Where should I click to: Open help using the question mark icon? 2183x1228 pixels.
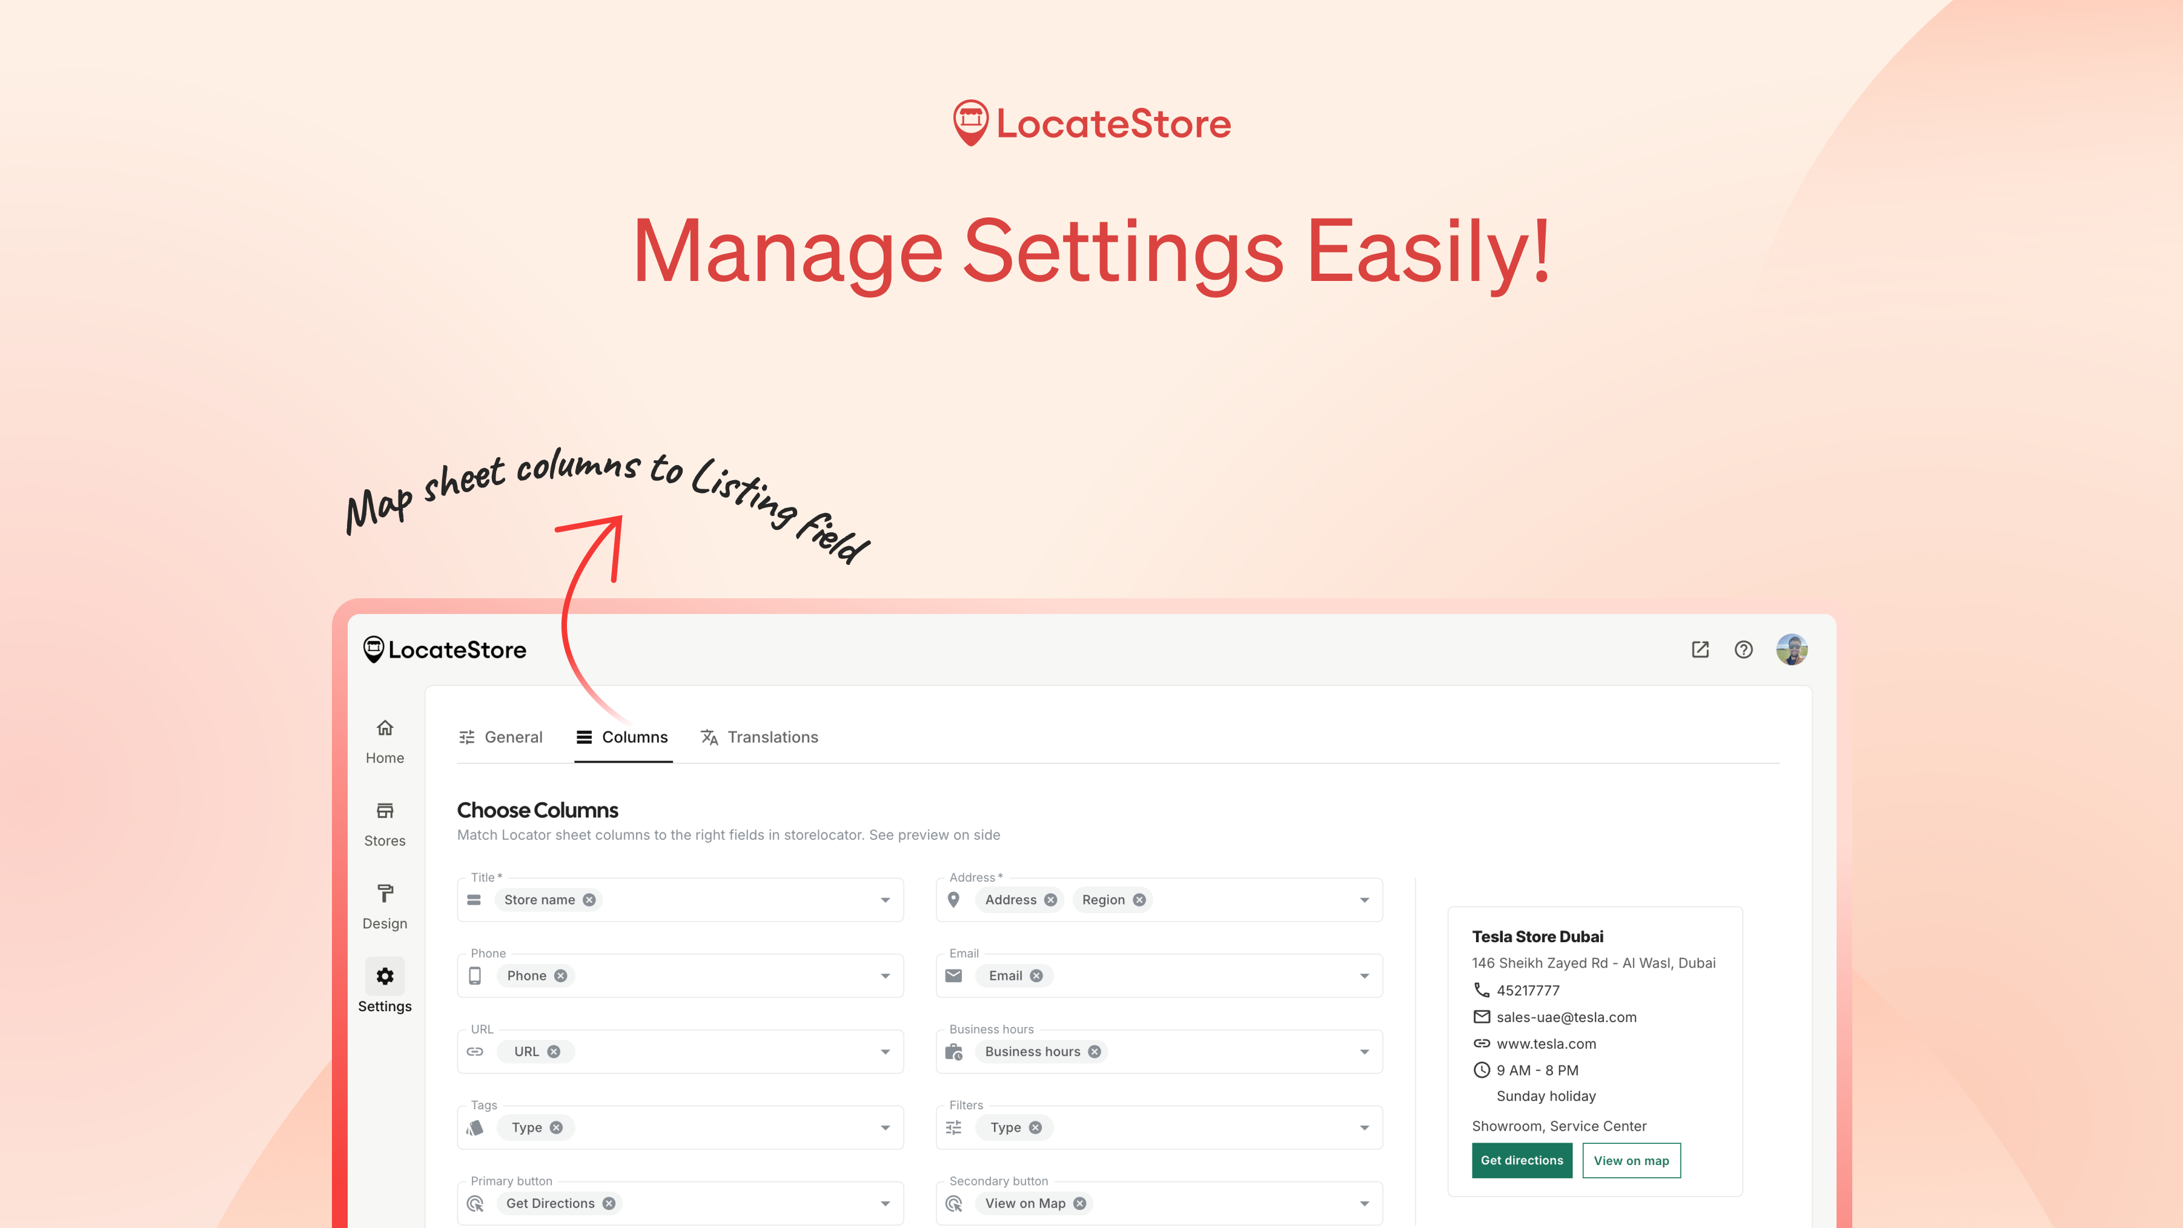pos(1743,650)
